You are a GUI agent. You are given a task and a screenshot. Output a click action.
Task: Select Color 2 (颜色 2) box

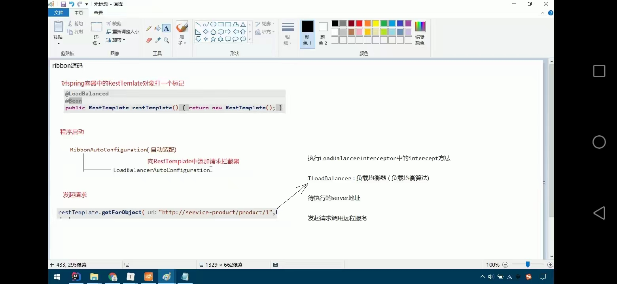[x=323, y=34]
